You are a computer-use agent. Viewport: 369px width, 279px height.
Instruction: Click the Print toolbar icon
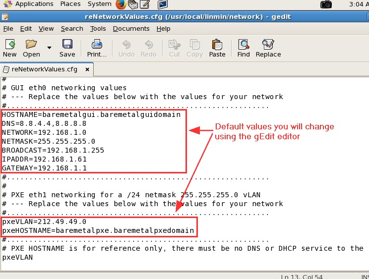(x=97, y=48)
